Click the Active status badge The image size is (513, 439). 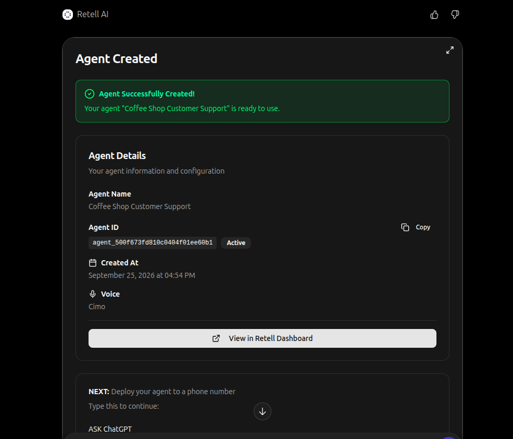(x=236, y=243)
